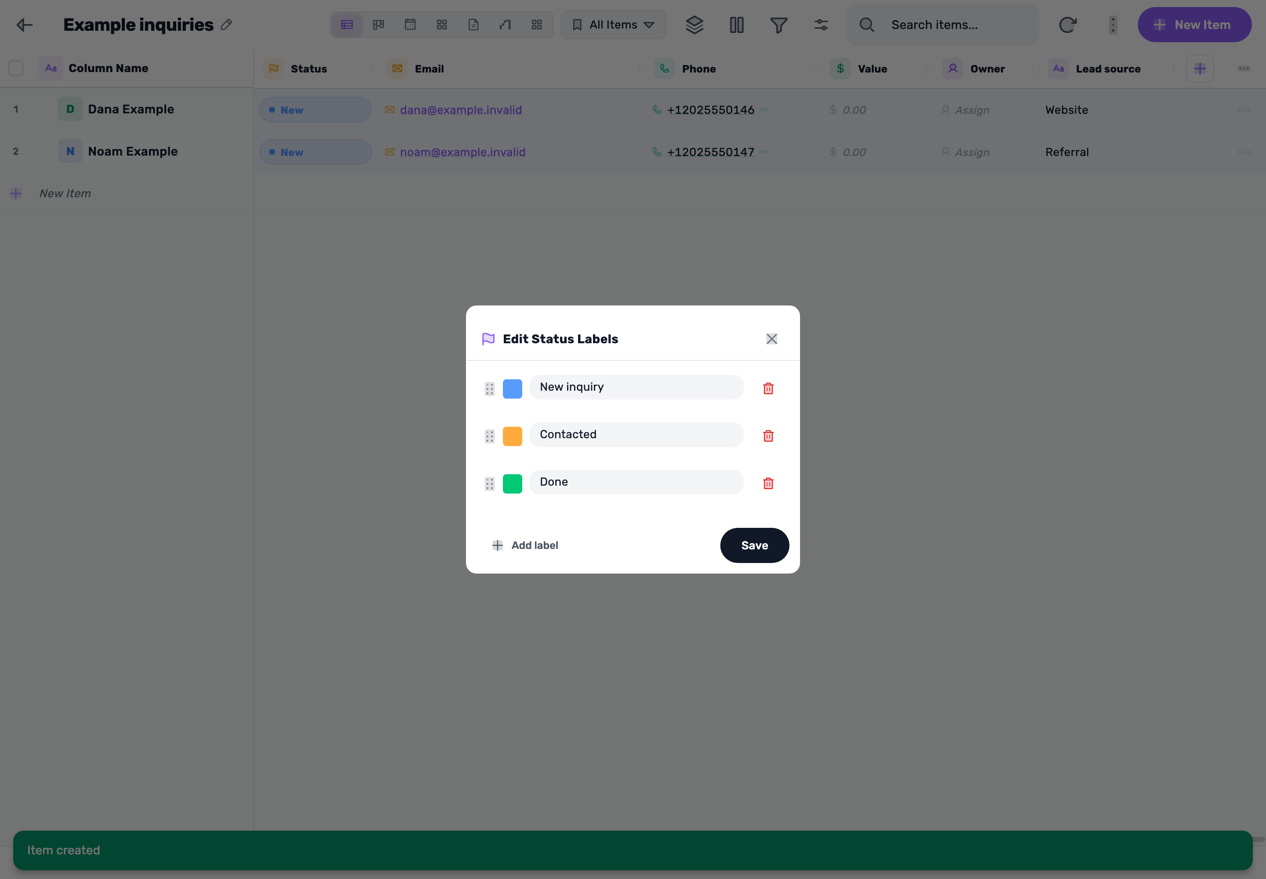Open the columns layout icon
Screen dimensions: 1266x879
click(737, 25)
